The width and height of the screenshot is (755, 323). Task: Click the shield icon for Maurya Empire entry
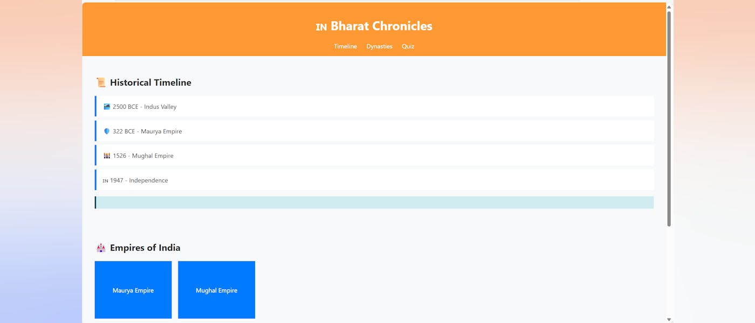point(107,131)
